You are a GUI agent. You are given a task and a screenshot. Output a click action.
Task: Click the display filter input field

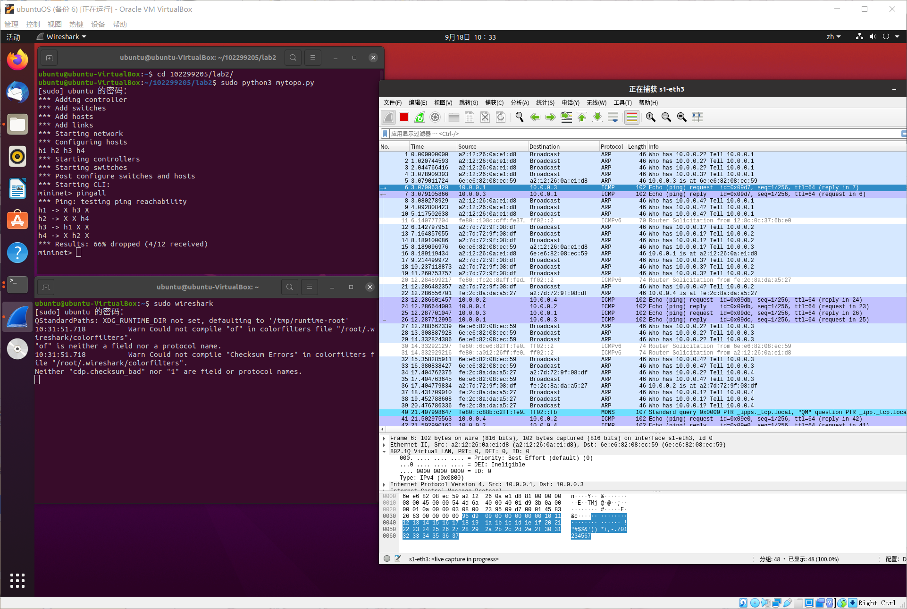coord(644,134)
